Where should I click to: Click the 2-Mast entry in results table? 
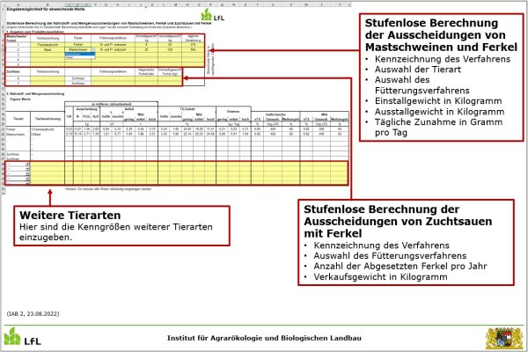[48, 134]
